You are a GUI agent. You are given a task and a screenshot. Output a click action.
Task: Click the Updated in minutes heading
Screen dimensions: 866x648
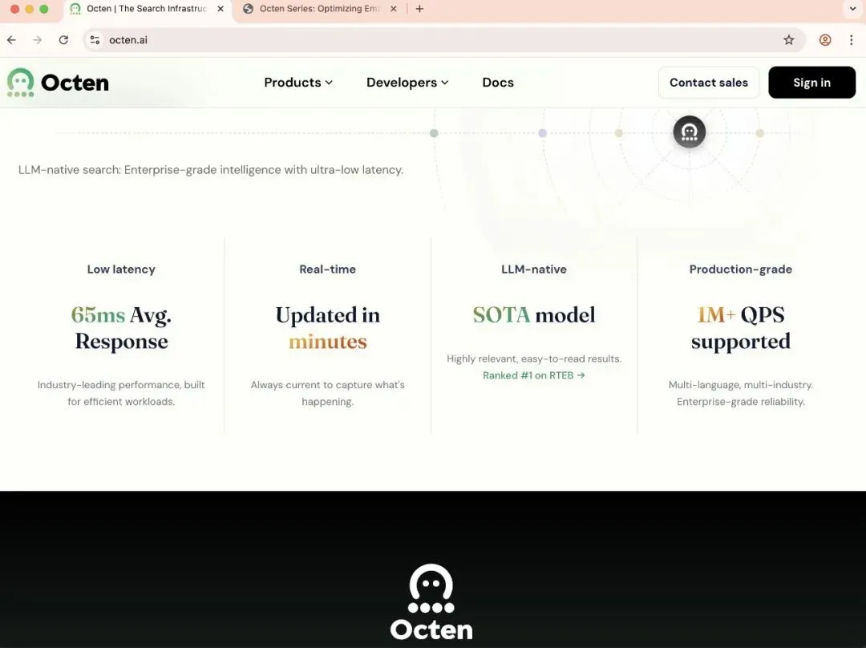click(328, 328)
